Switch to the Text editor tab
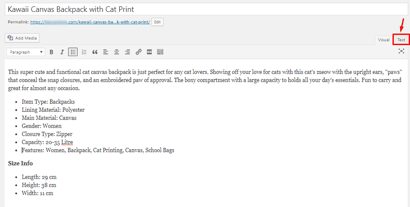The height and width of the screenshot is (207, 410). pyautogui.click(x=401, y=40)
